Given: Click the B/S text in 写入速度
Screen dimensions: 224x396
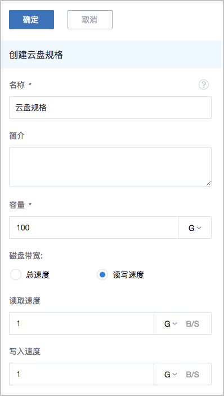Looking at the screenshot, I should coord(192,375).
